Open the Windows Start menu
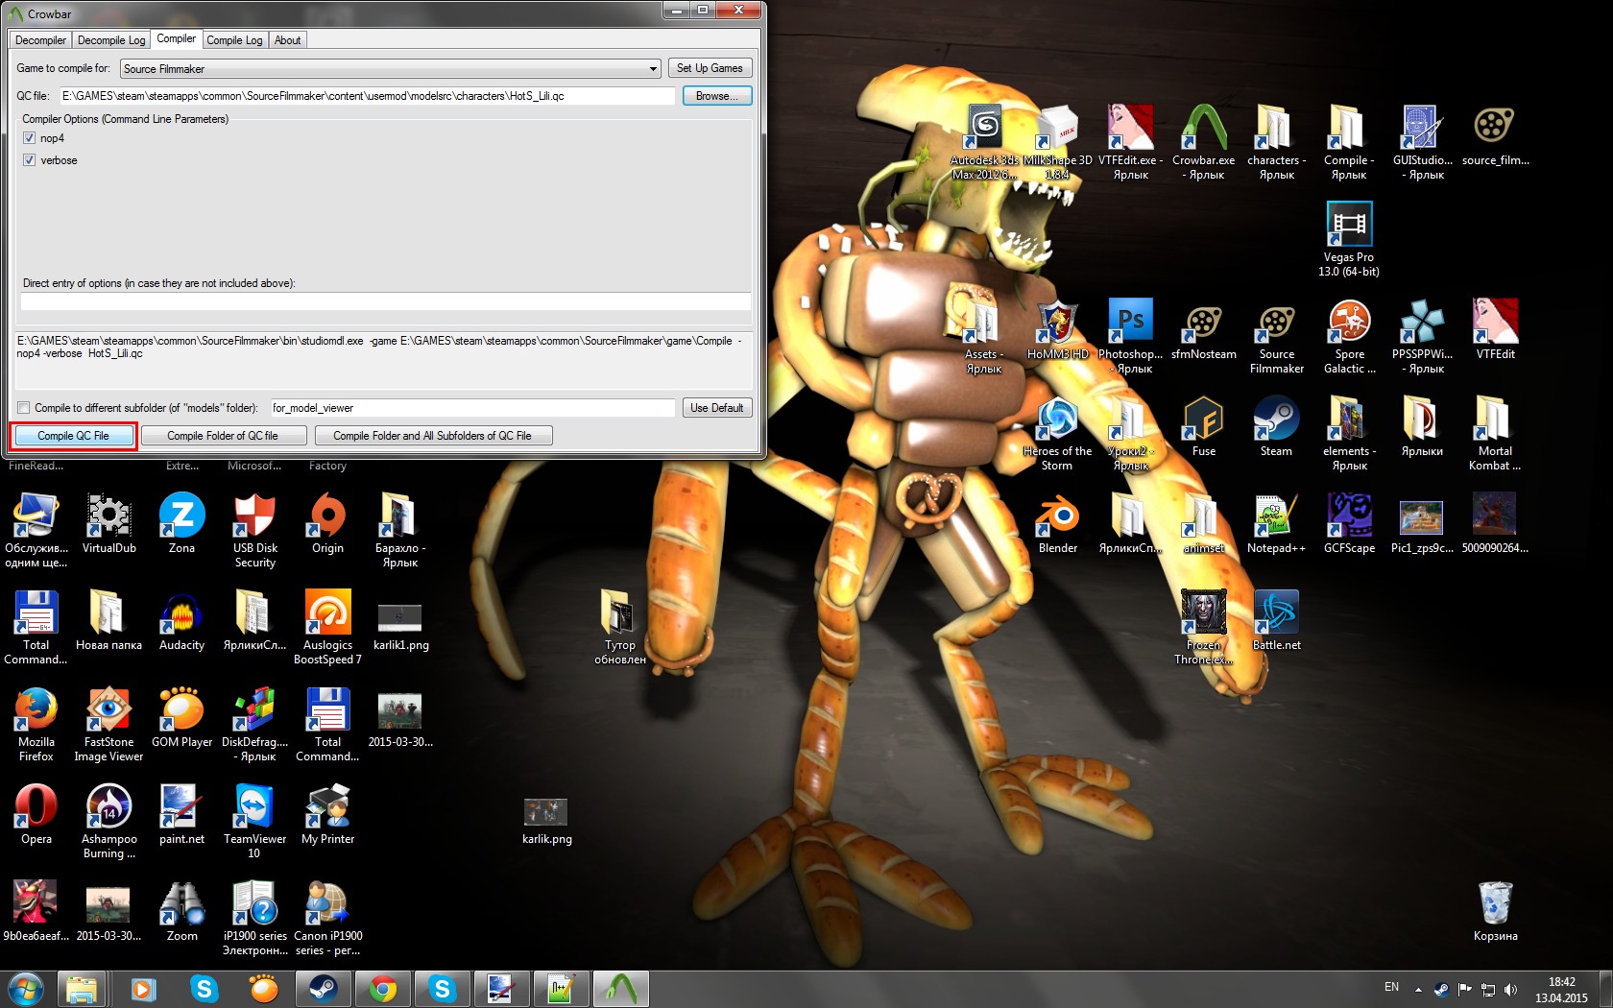1613x1008 pixels. click(x=25, y=989)
